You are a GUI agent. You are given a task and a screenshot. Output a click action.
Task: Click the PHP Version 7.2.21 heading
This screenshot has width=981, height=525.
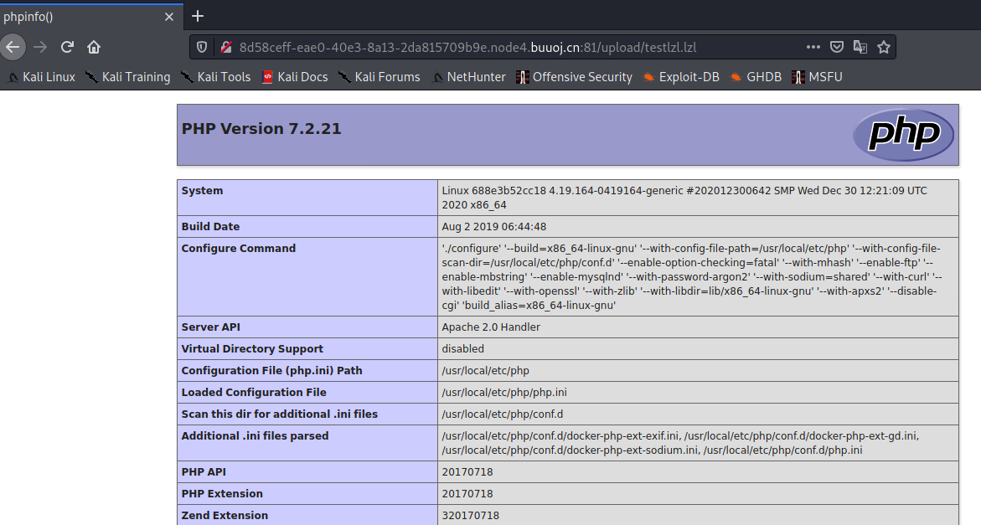tap(261, 129)
